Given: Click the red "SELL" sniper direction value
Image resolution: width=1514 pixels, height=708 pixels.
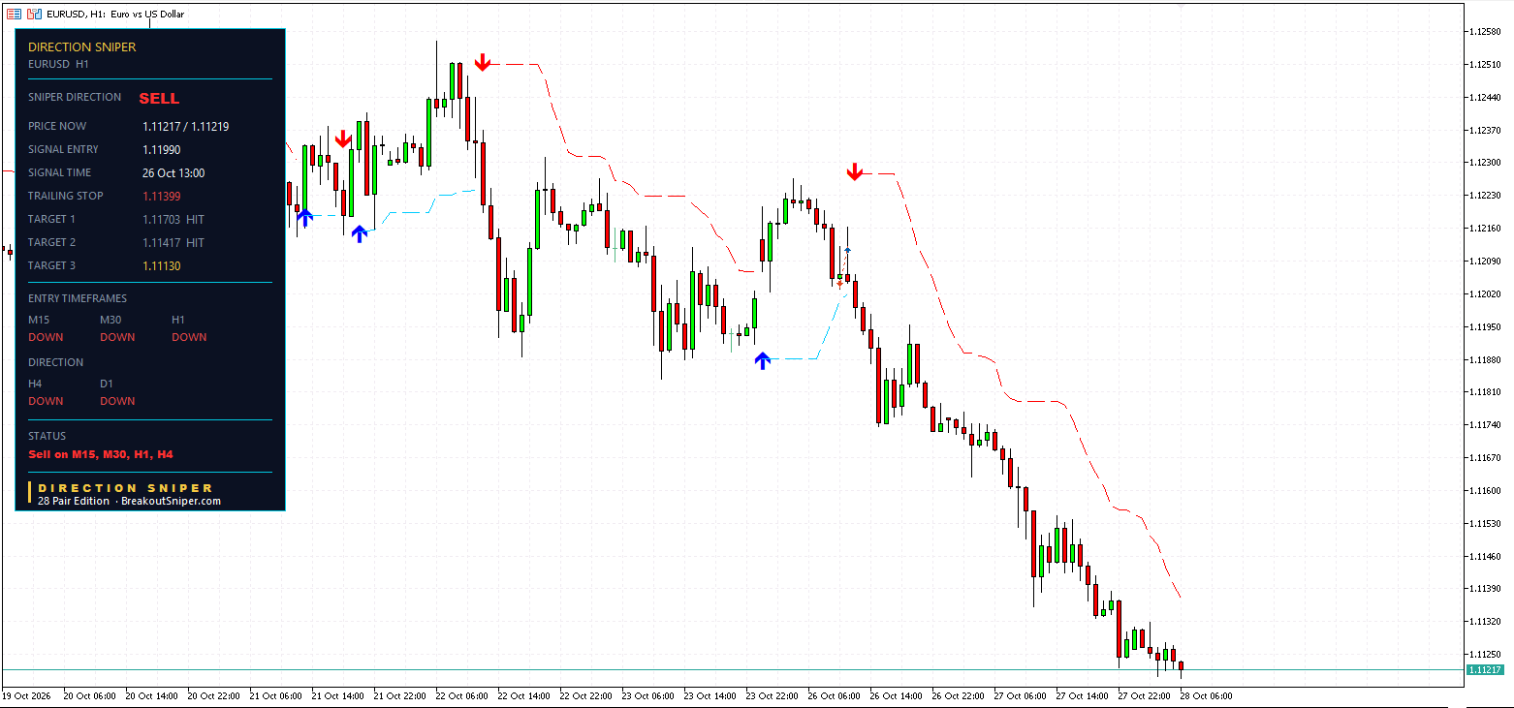Looking at the screenshot, I should coord(159,98).
